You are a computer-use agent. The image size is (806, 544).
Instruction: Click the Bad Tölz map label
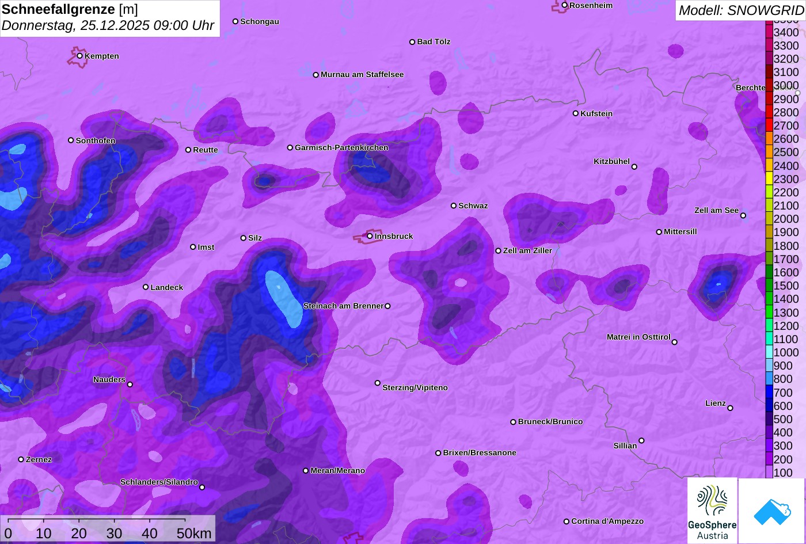tap(434, 41)
